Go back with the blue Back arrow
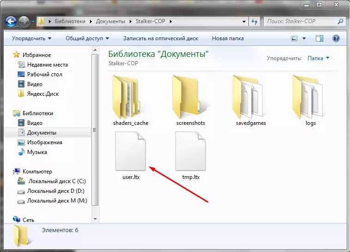Viewport: 350px width, 252px height. (11, 22)
